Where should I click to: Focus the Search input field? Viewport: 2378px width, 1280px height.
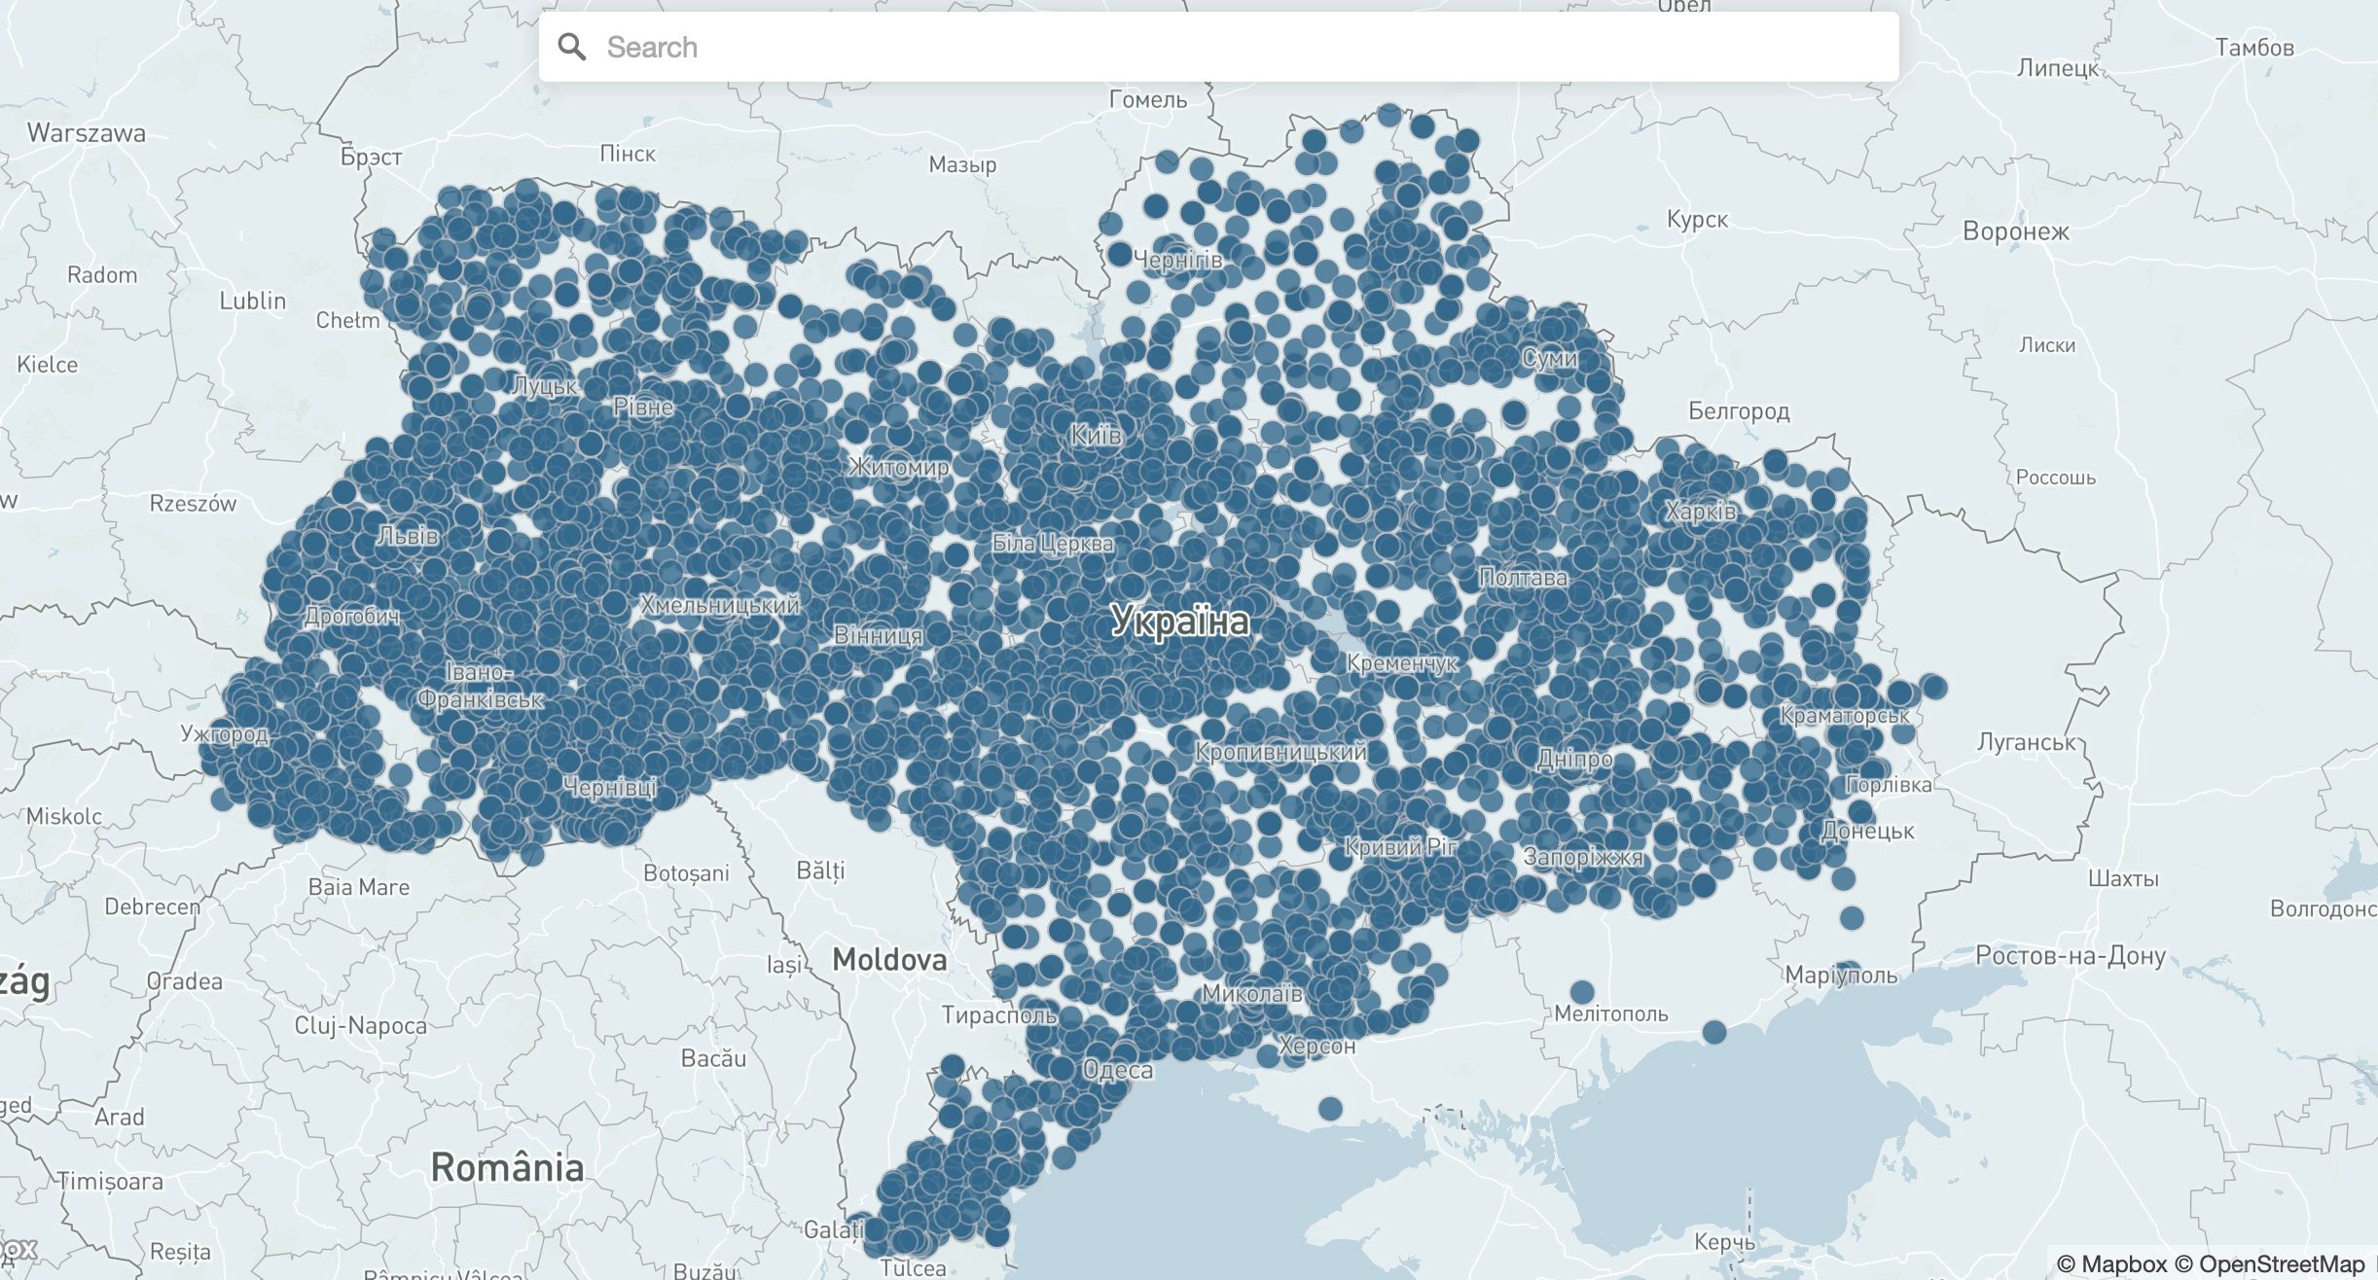click(1218, 47)
